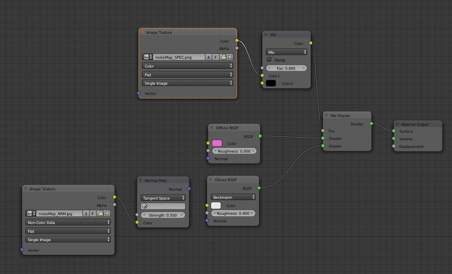Screen dimensions: 452x274
Task: Toggle fake user F for noiseMap_NRM.jpg
Action: pos(93,213)
